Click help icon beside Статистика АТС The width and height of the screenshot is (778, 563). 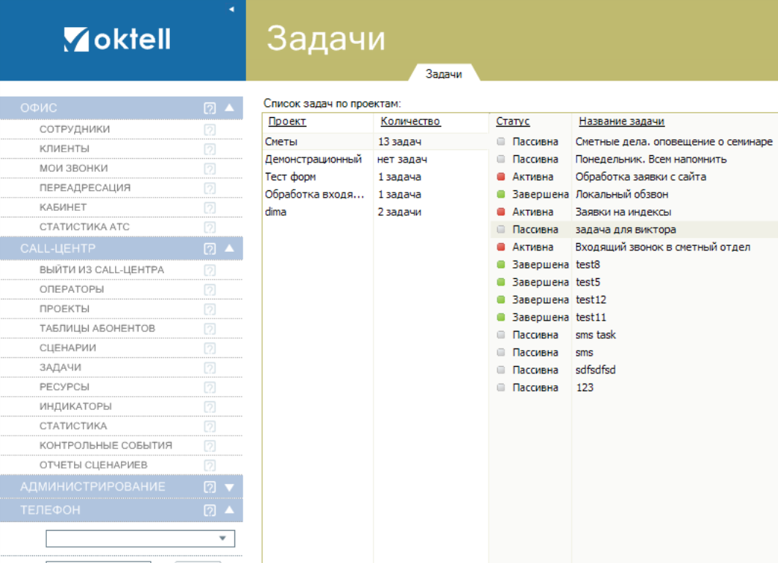[x=210, y=227]
